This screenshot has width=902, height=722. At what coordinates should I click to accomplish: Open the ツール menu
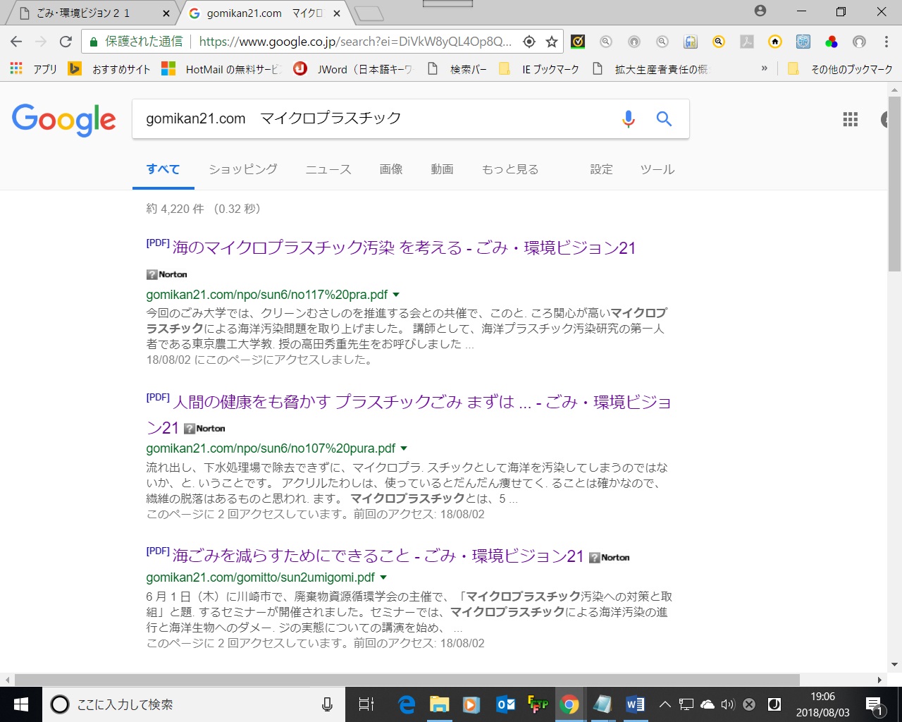(x=656, y=169)
